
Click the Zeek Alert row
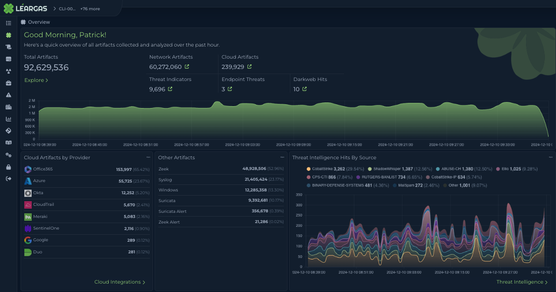221,222
